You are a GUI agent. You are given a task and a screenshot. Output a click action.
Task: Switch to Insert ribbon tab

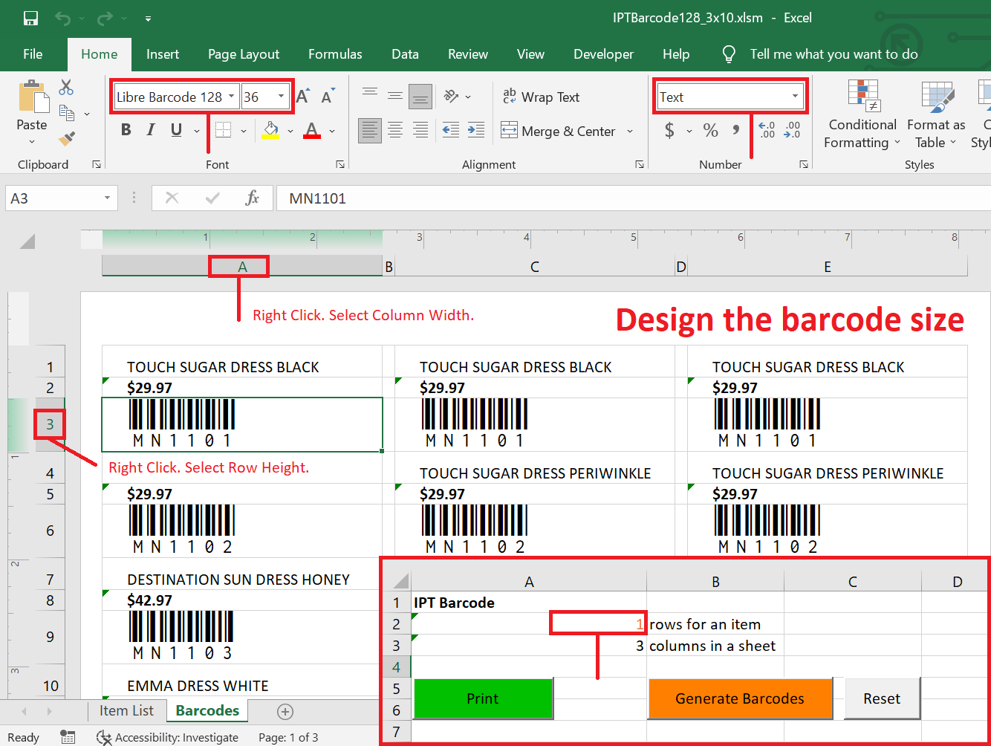point(163,54)
